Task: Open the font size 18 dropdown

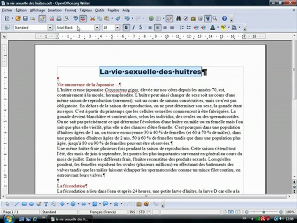Action: (x=118, y=28)
